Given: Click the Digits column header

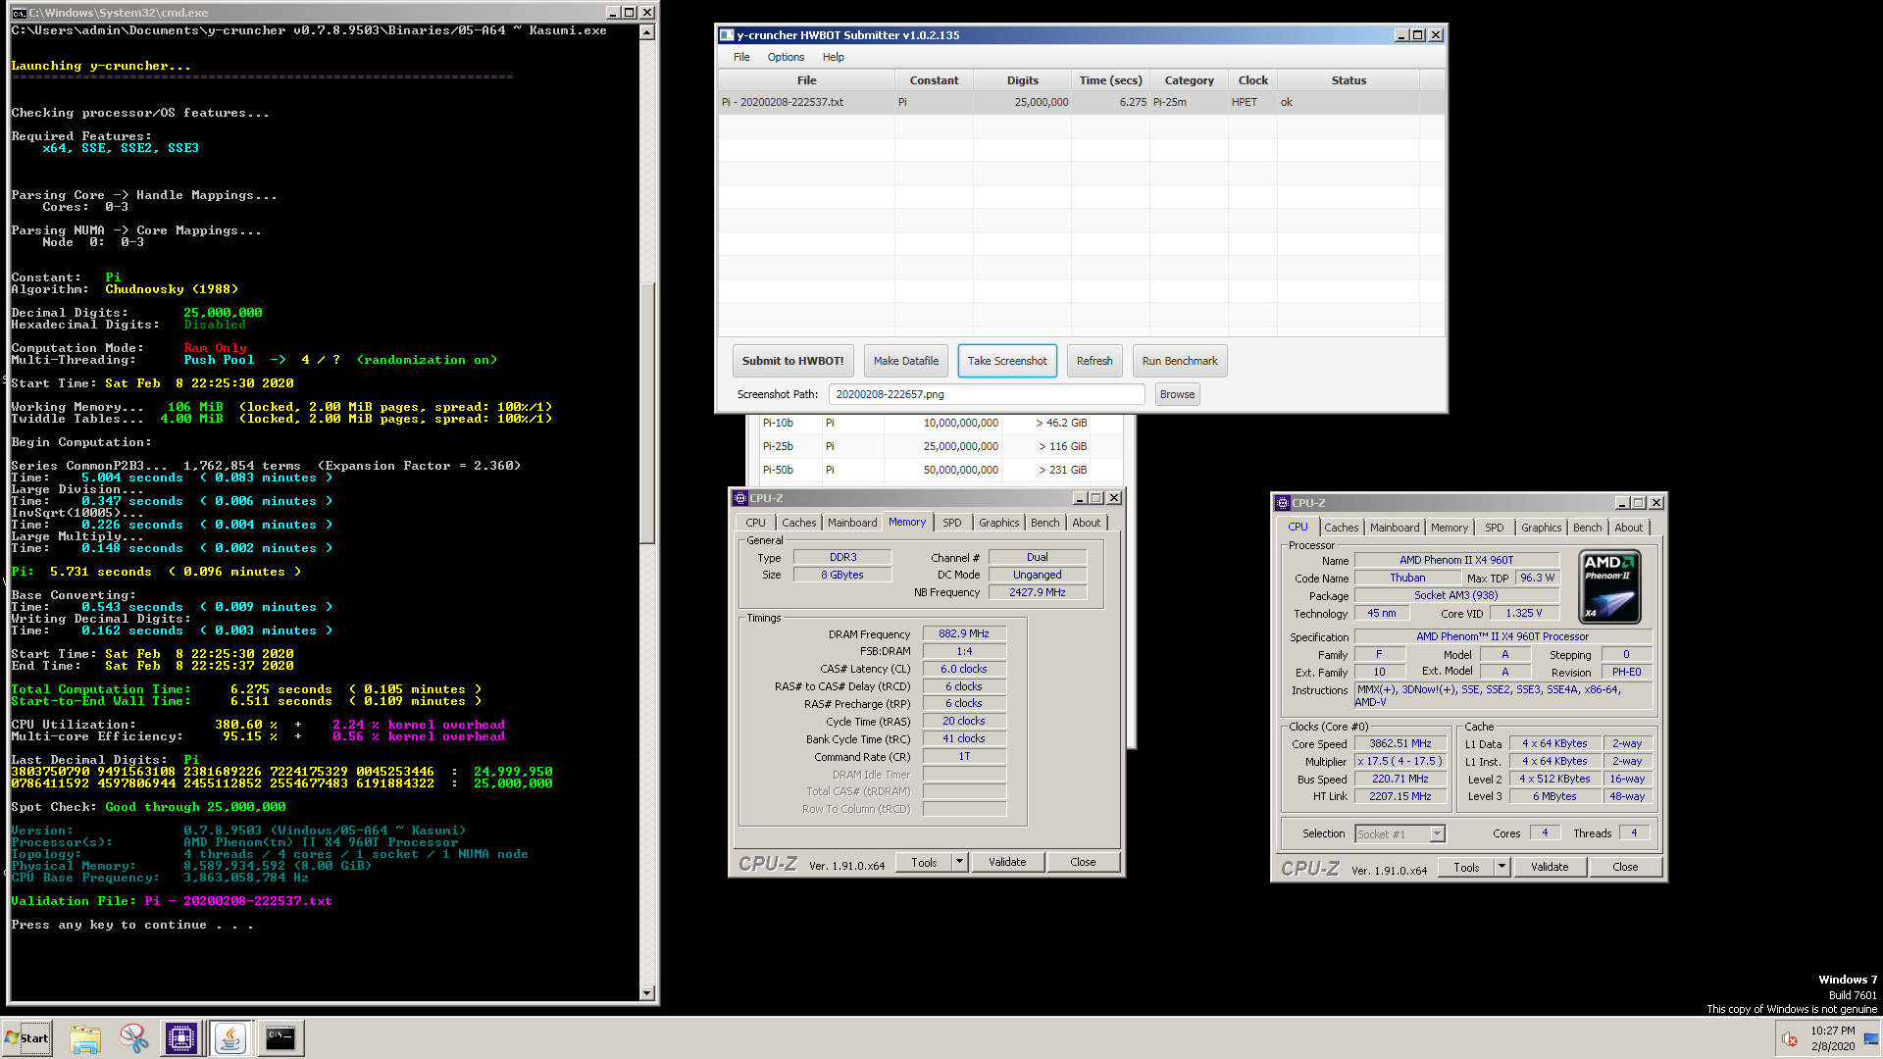Looking at the screenshot, I should click(x=1022, y=80).
